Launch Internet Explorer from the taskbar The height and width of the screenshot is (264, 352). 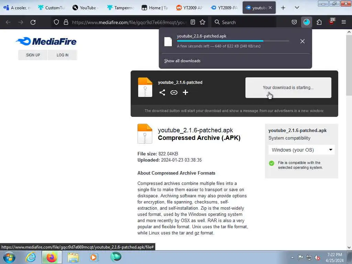point(31,257)
